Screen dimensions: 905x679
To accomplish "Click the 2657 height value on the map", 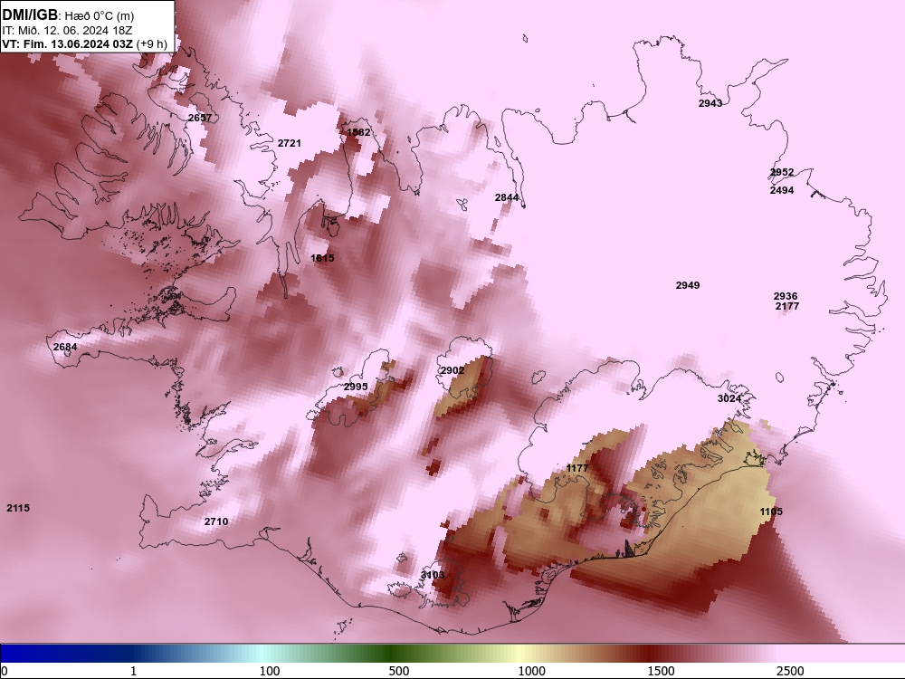I will click(200, 118).
